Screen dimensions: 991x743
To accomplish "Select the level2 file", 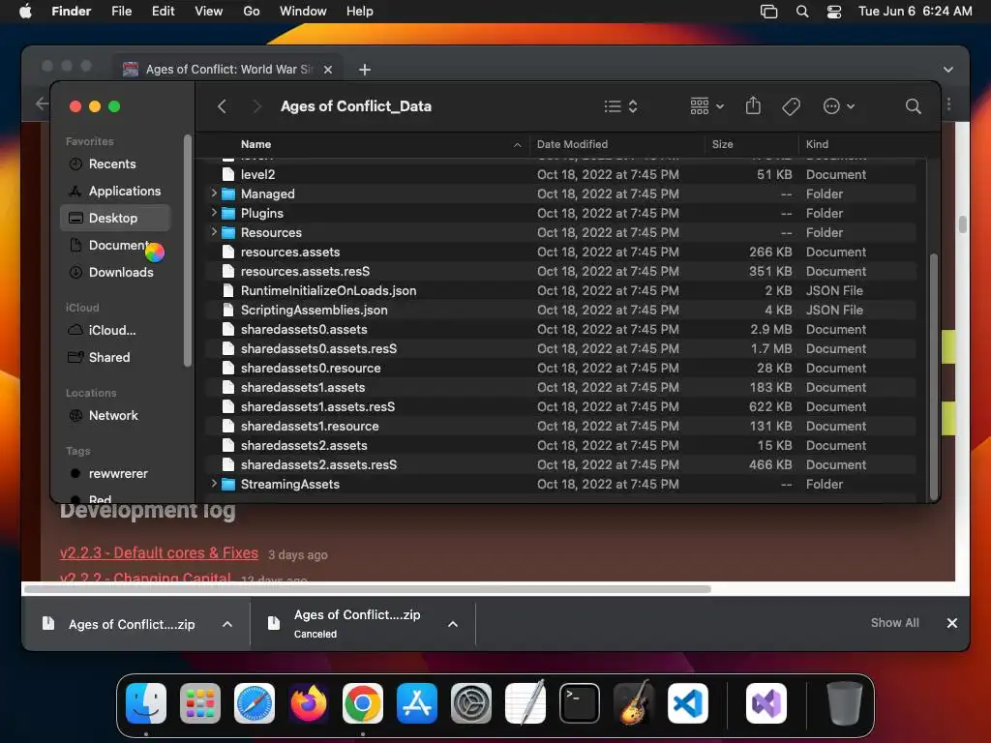I will (562, 174).
